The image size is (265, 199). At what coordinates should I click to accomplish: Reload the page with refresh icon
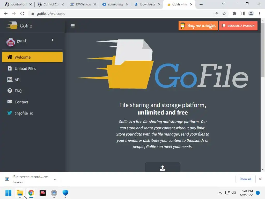(x=22, y=13)
